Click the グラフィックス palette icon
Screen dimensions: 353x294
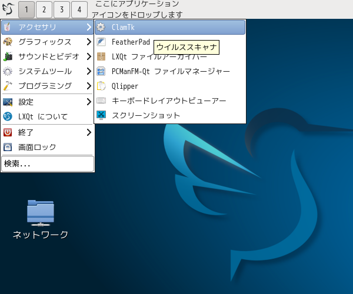(8, 42)
